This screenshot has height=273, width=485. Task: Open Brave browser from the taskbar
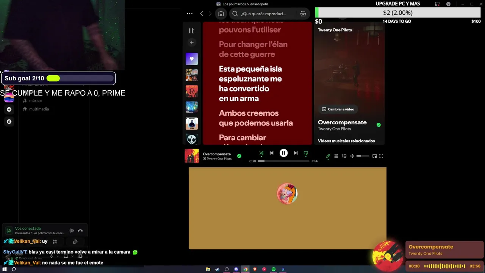(255, 269)
